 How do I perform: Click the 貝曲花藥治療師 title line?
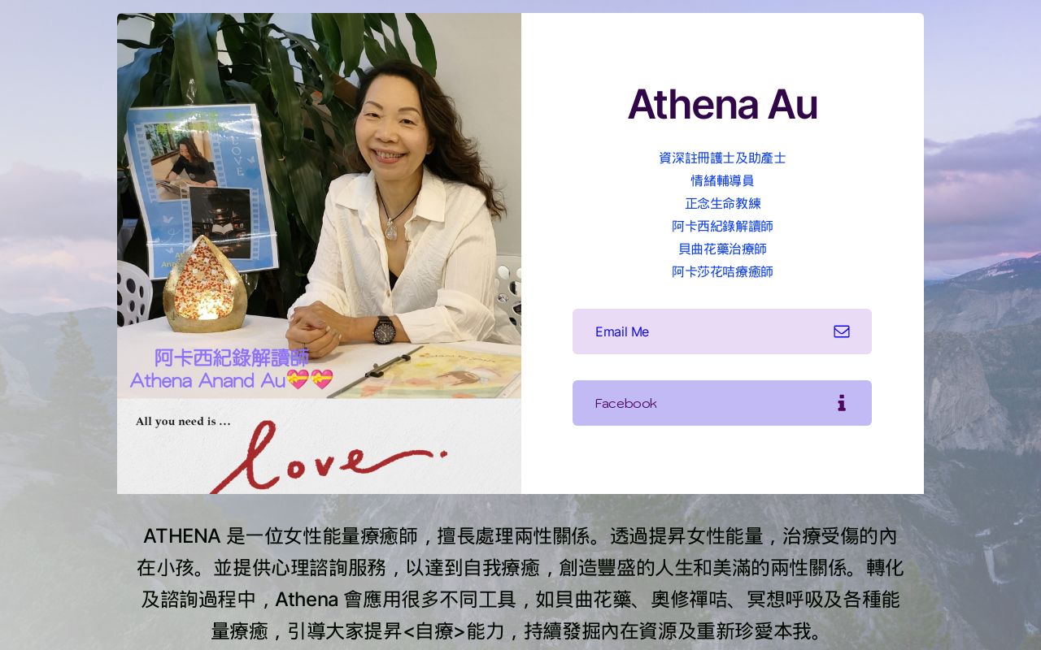click(x=722, y=249)
